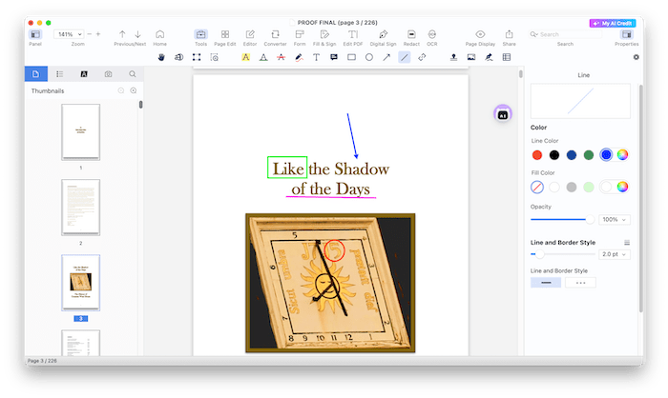The height and width of the screenshot is (398, 668).
Task: Zoom in with the plus button
Action: tap(98, 34)
